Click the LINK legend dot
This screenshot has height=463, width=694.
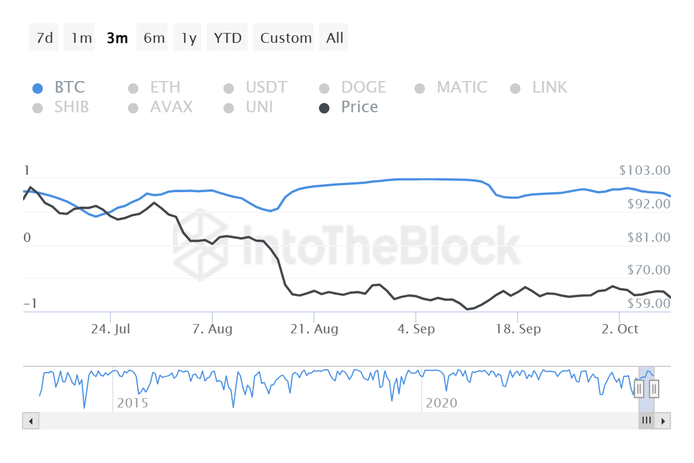[515, 87]
